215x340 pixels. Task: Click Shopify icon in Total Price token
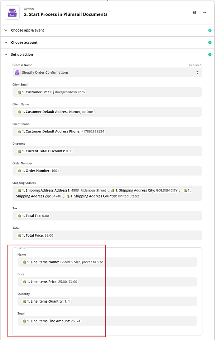[19, 236]
